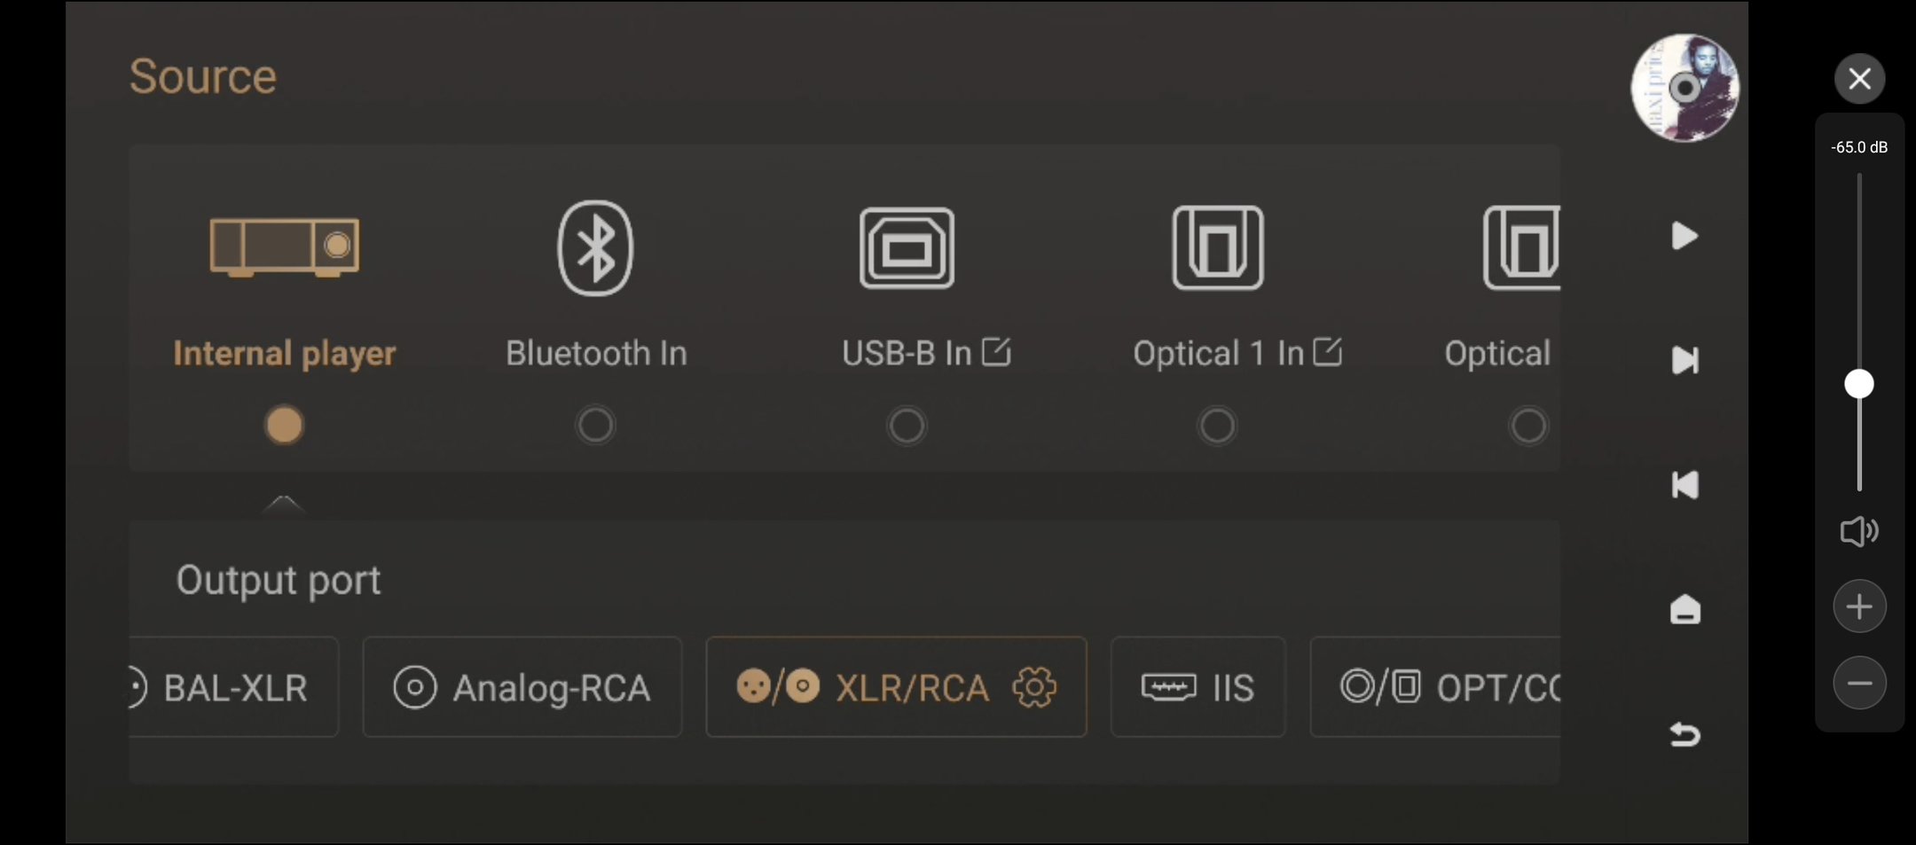Mute with the speaker icon
The image size is (1916, 845).
pyautogui.click(x=1859, y=531)
